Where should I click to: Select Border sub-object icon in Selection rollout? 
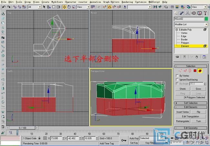coord(190,71)
